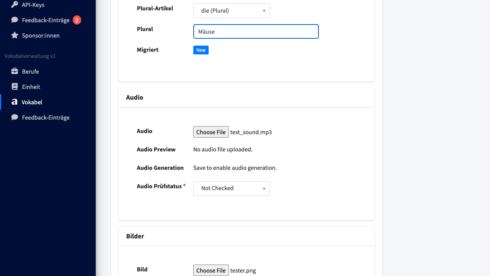Open the Plural-Artikel dropdown
This screenshot has width=490, height=276.
pos(232,11)
